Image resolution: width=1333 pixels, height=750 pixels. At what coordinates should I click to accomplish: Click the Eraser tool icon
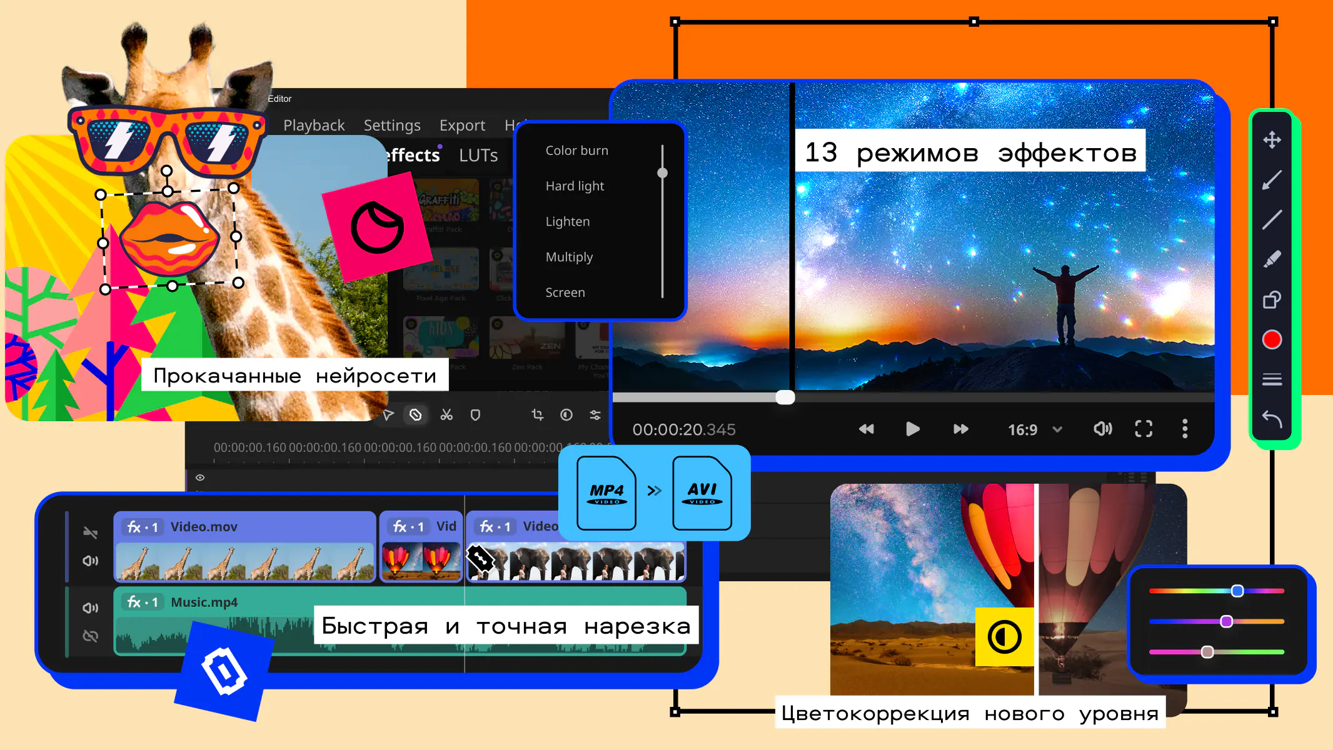coord(1274,262)
